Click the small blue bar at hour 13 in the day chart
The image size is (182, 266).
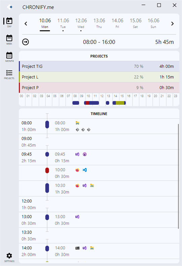(x=108, y=103)
